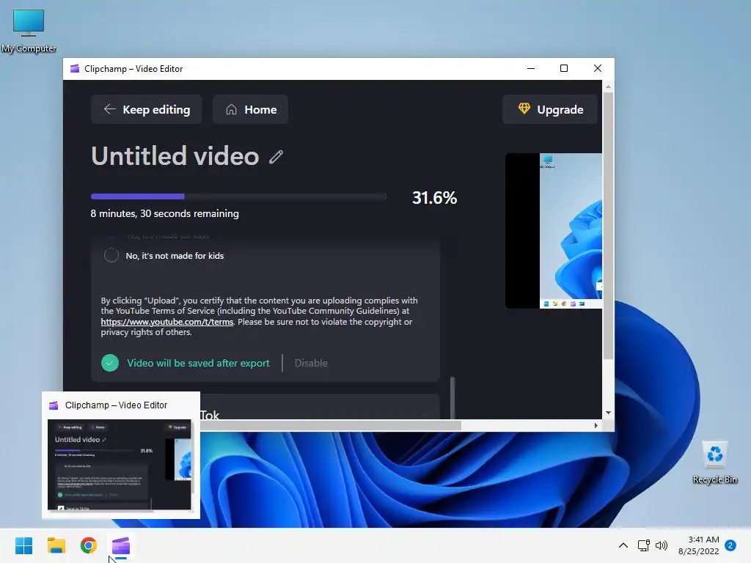The image size is (751, 563).
Task: Click the inner upload panel scrollbar
Action: point(453,397)
